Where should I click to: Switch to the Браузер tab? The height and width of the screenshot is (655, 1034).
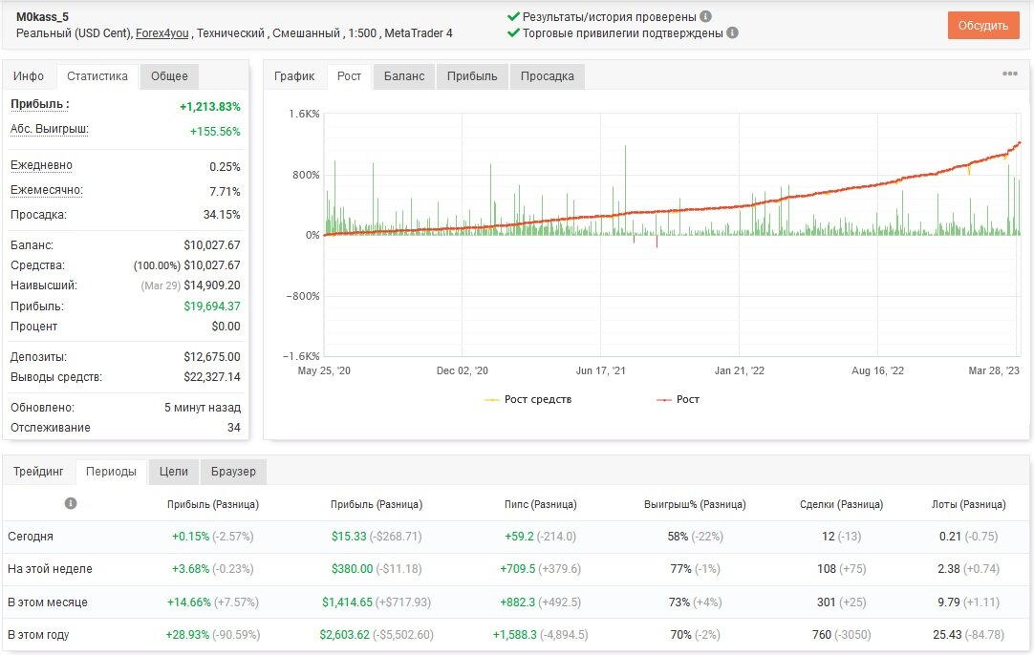(x=233, y=471)
